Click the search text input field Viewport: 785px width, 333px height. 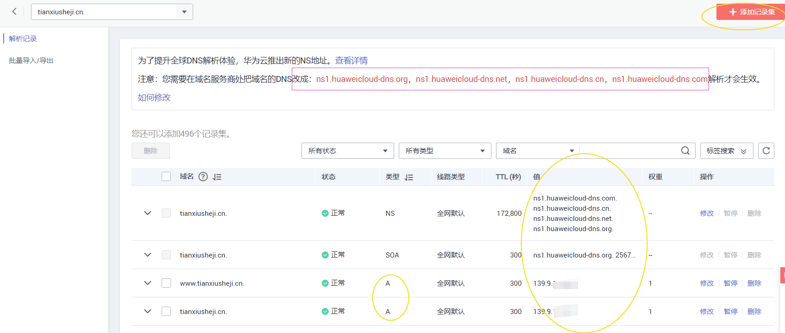(628, 151)
